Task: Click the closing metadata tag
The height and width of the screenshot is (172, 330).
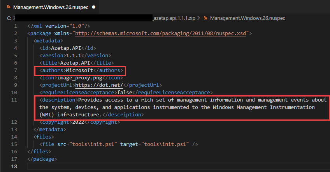Action: point(50,129)
